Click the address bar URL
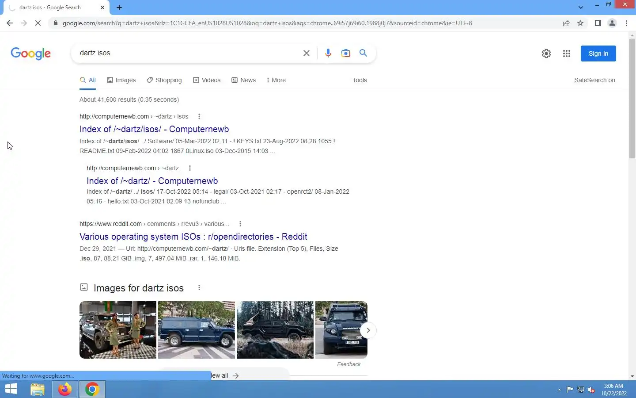 [267, 23]
